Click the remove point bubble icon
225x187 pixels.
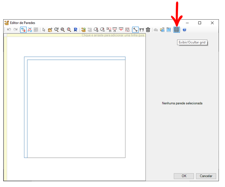(102, 30)
